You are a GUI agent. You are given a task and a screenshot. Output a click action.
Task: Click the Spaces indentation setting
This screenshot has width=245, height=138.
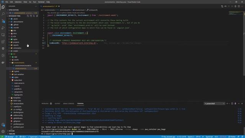191,137
